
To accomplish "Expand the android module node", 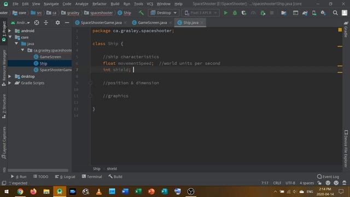I will pyautogui.click(x=10, y=31).
